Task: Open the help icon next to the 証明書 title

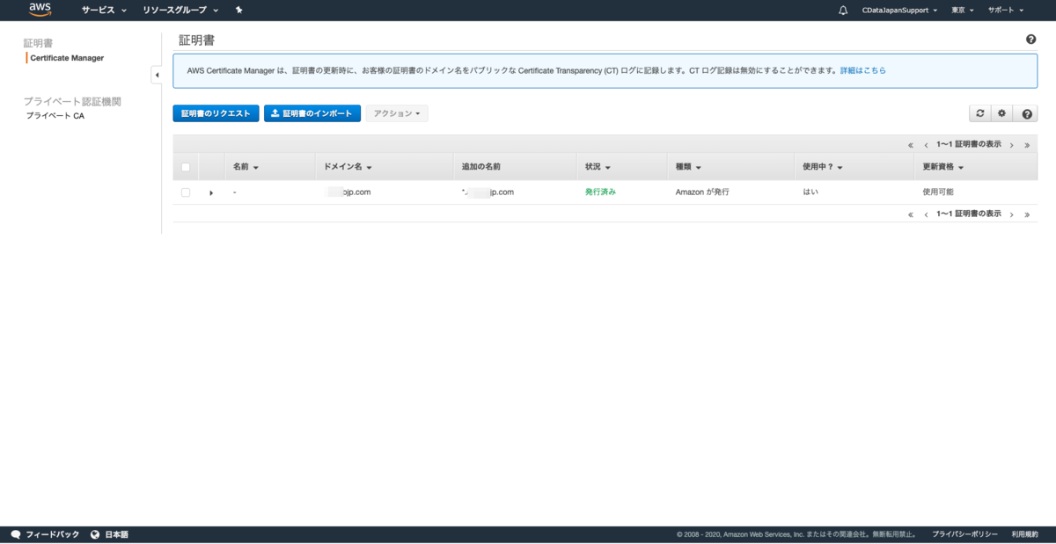Action: (x=1030, y=40)
